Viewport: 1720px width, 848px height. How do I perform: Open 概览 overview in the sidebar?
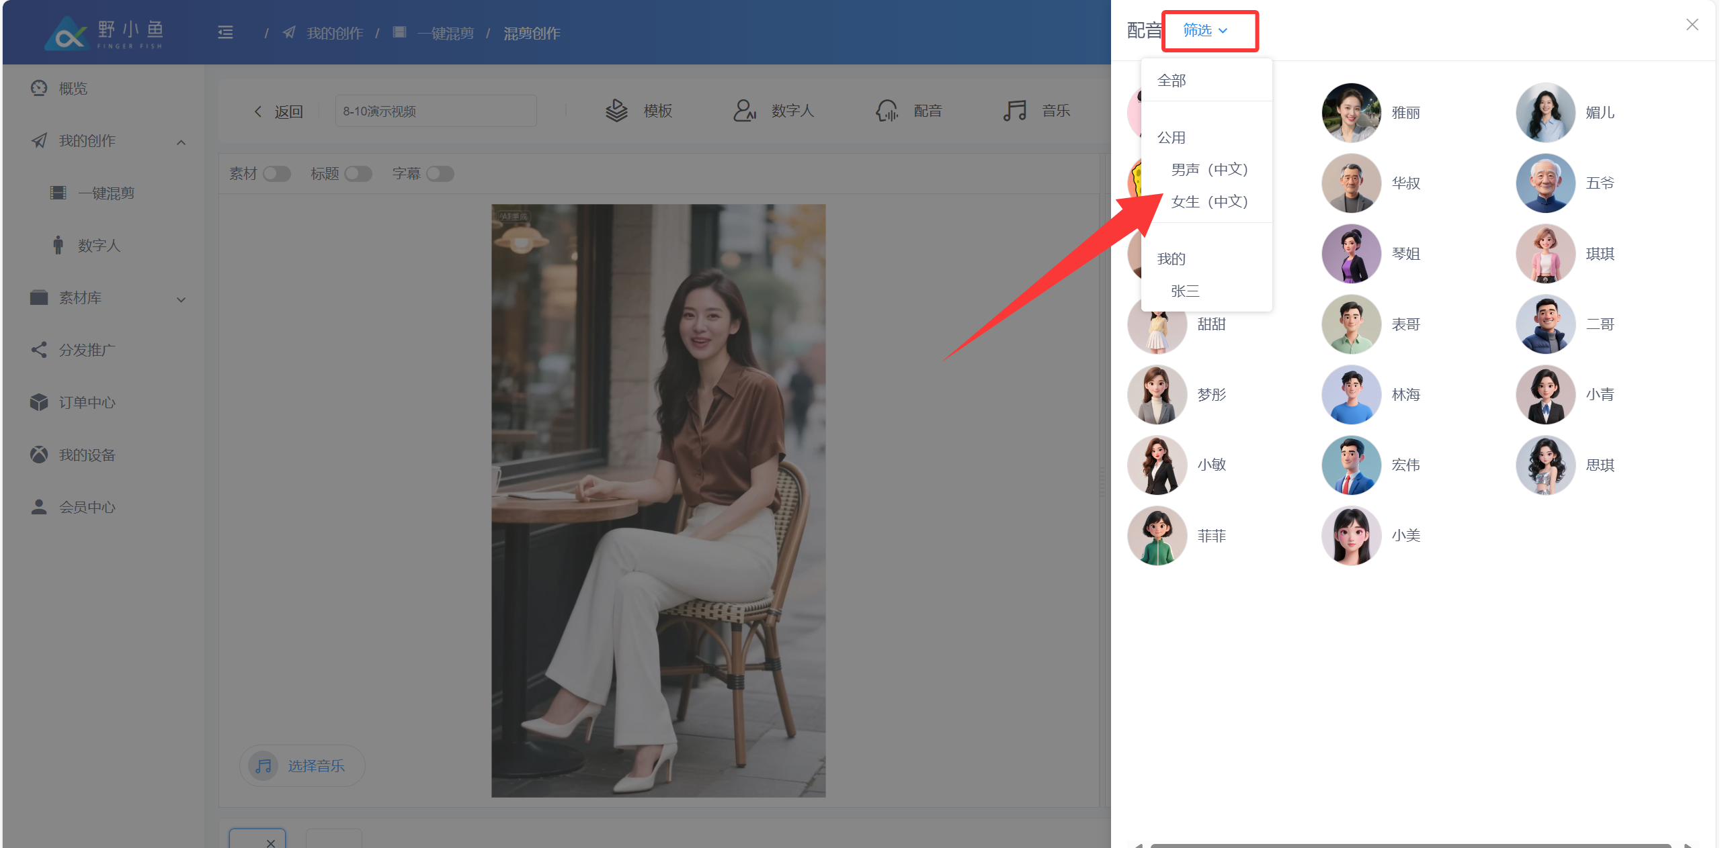[x=73, y=89]
